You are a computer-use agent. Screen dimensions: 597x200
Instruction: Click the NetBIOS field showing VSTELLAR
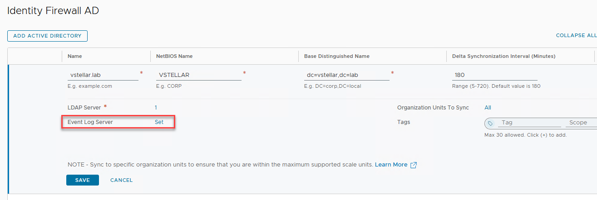[x=199, y=75]
